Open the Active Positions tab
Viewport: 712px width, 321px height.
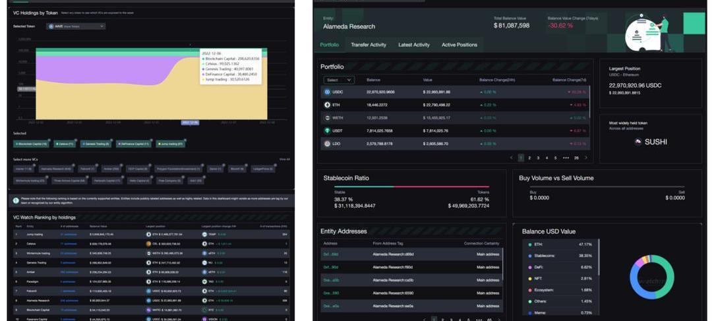459,45
